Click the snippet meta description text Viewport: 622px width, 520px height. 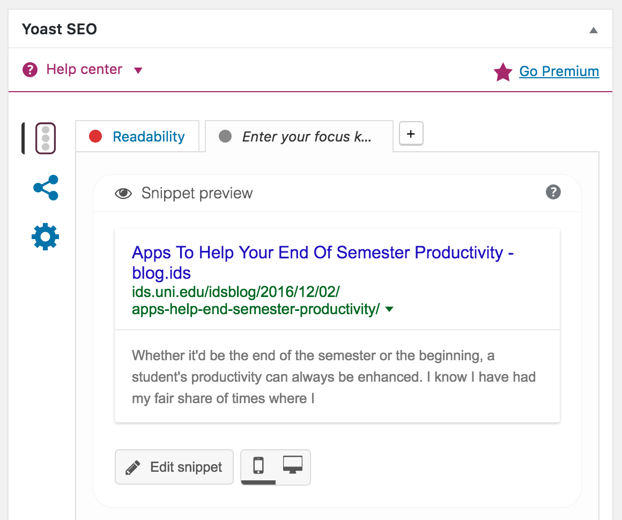pyautogui.click(x=333, y=377)
